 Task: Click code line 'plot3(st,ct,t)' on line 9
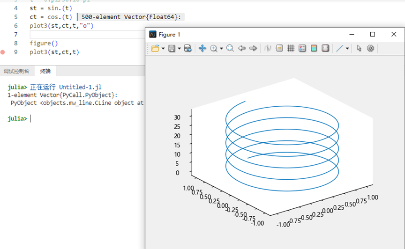coord(54,52)
